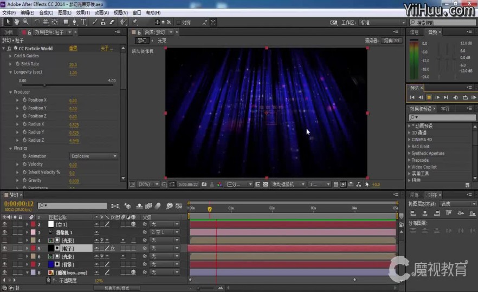The width and height of the screenshot is (478, 292).
Task: Switch to the 信息 panel tab
Action: pos(414,32)
